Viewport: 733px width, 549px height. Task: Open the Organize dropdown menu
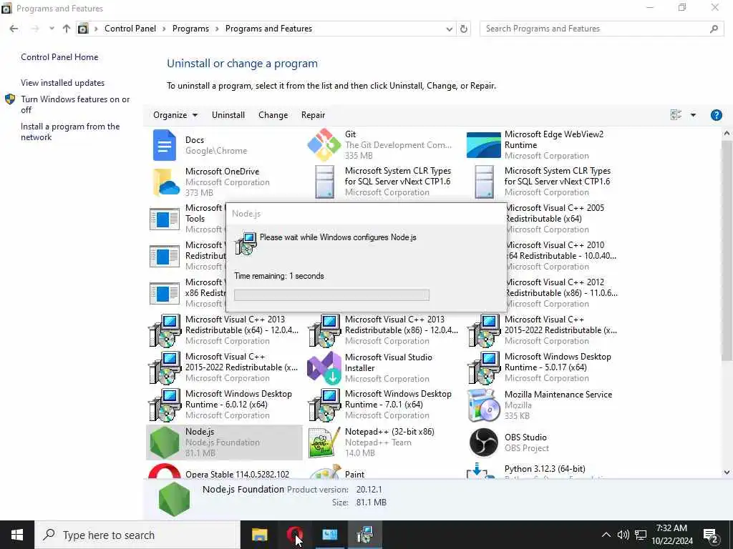175,115
